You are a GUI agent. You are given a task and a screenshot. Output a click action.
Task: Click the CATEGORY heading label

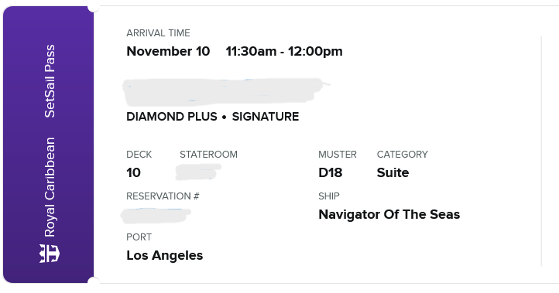point(402,155)
